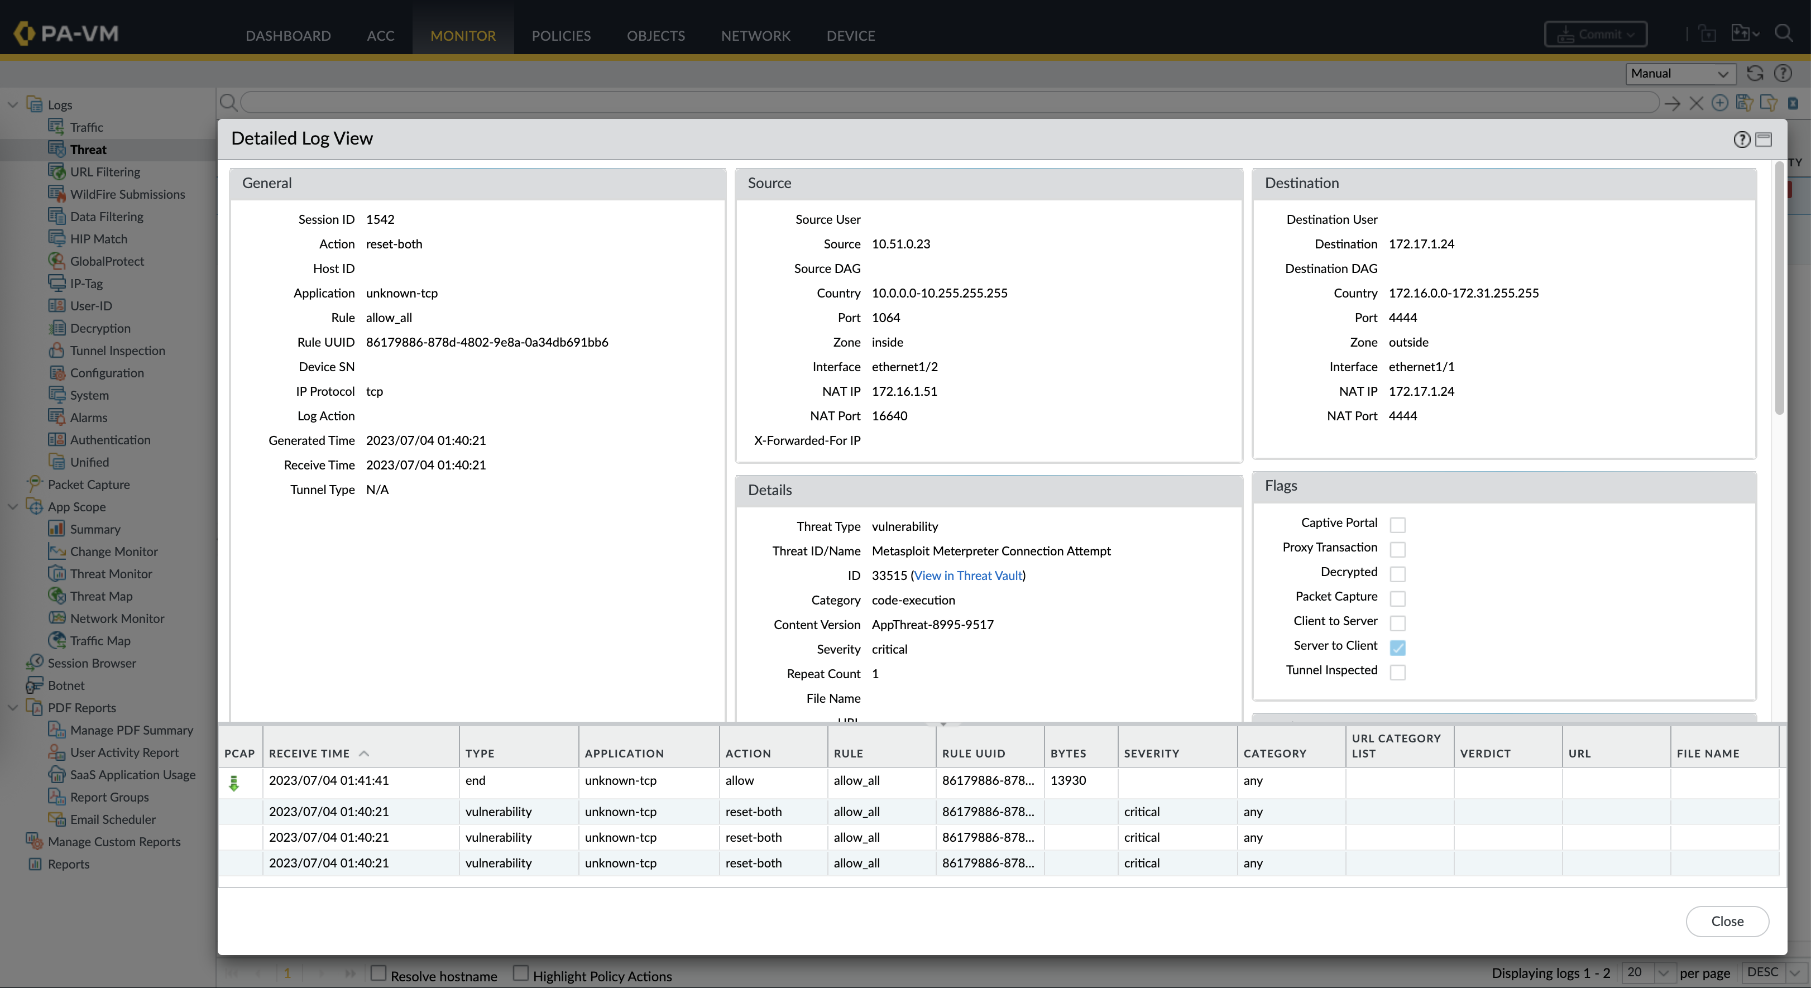Open the DASHBOARD tab
This screenshot has width=1811, height=988.
[288, 35]
